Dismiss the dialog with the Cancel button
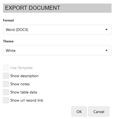Image resolution: width=114 pixels, height=119 pixels. pyautogui.click(x=99, y=112)
